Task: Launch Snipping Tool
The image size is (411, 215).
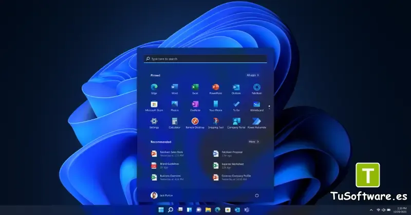Action: [216, 123]
